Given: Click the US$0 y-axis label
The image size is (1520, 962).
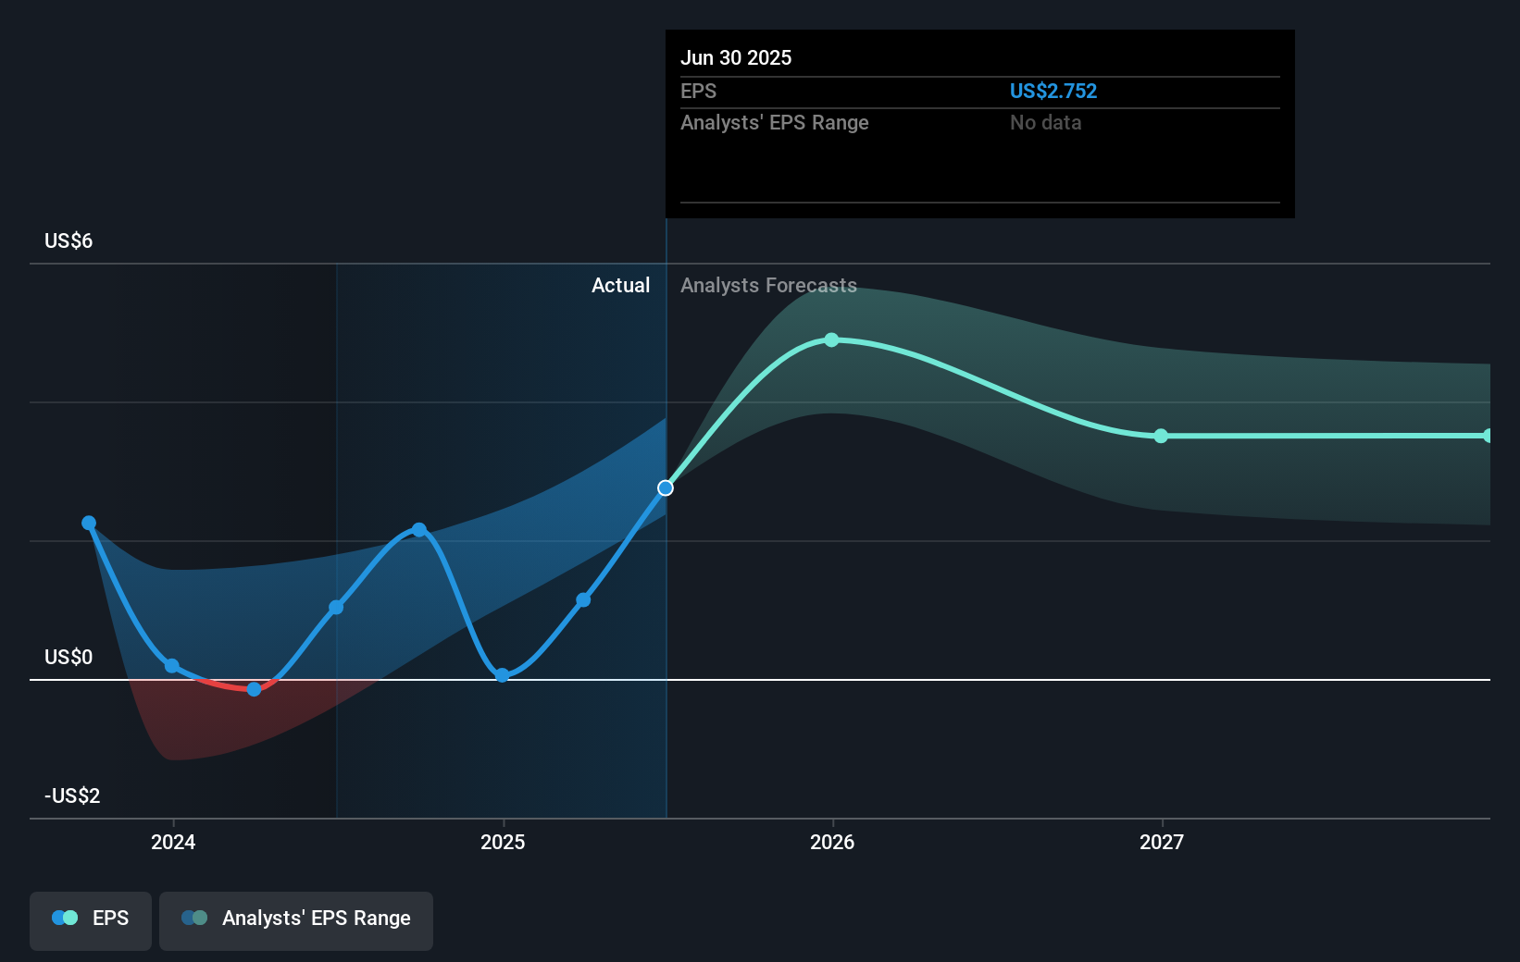Looking at the screenshot, I should click(69, 657).
